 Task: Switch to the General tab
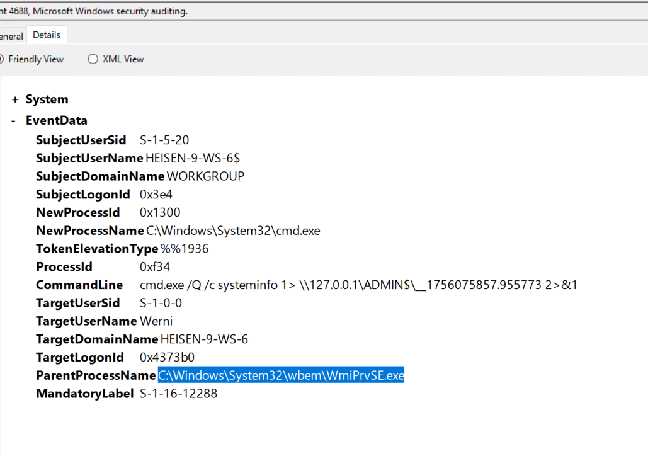11,36
